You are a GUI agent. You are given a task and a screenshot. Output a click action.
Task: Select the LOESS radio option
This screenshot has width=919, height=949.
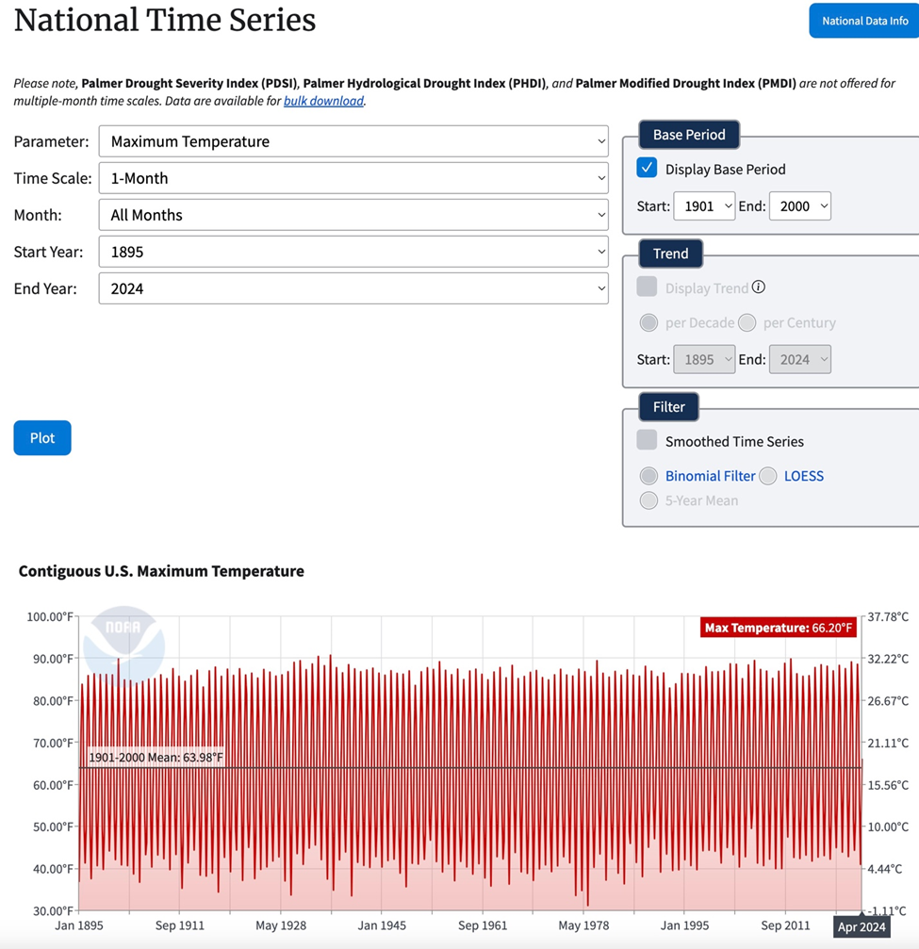768,476
